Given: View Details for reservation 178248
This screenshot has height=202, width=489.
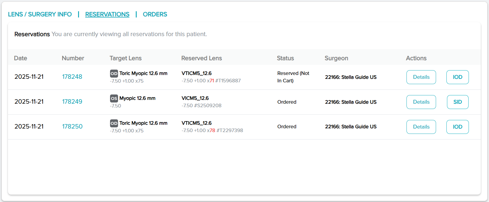Looking at the screenshot, I should (421, 77).
